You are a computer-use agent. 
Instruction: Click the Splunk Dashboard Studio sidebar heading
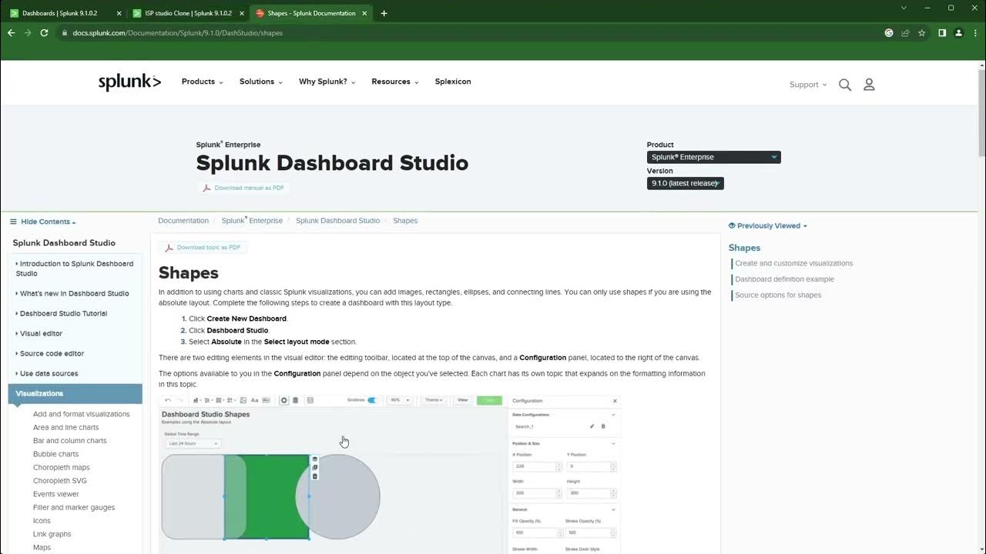click(64, 243)
